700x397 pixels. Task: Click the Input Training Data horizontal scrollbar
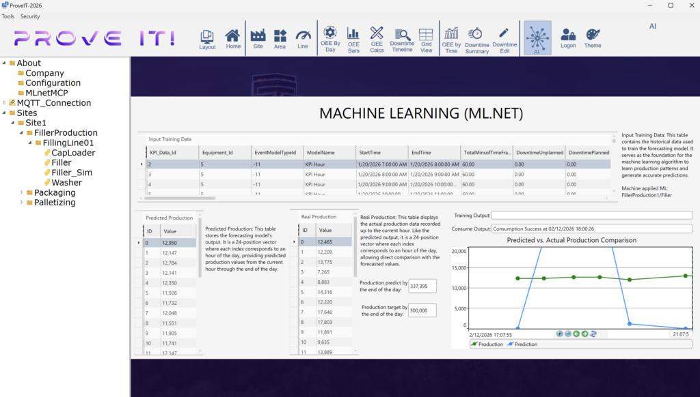pos(178,198)
